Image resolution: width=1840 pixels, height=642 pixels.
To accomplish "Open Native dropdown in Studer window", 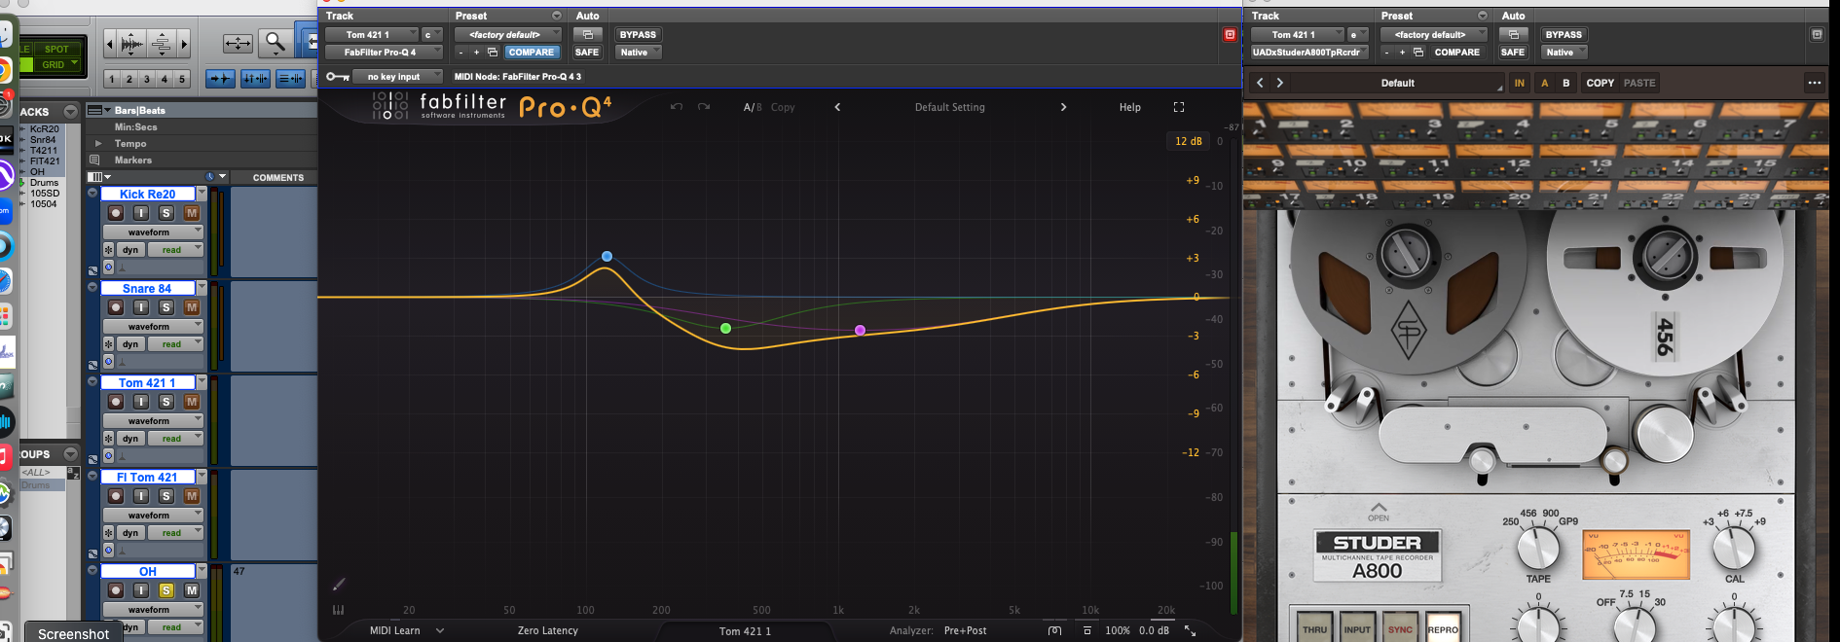I will tap(1564, 53).
